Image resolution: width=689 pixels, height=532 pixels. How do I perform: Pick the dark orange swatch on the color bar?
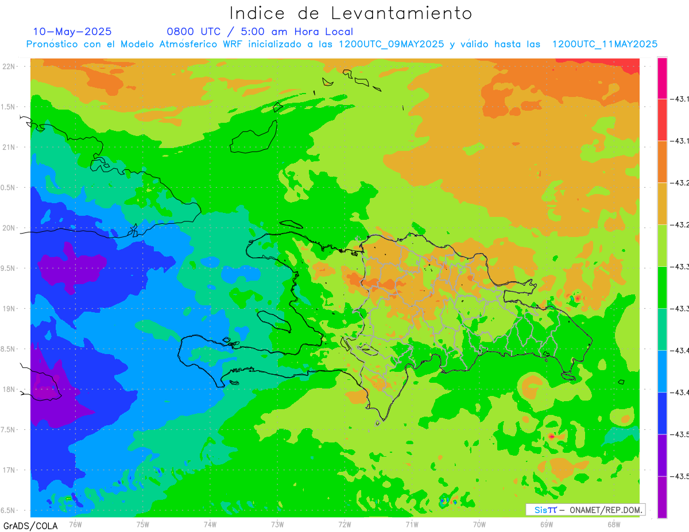point(662,162)
